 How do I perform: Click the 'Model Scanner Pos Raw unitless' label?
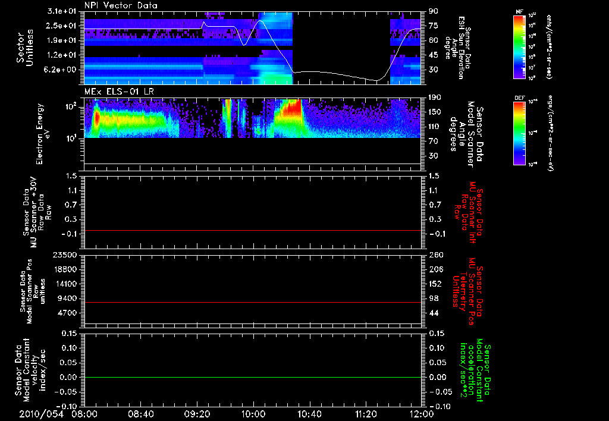[33, 291]
